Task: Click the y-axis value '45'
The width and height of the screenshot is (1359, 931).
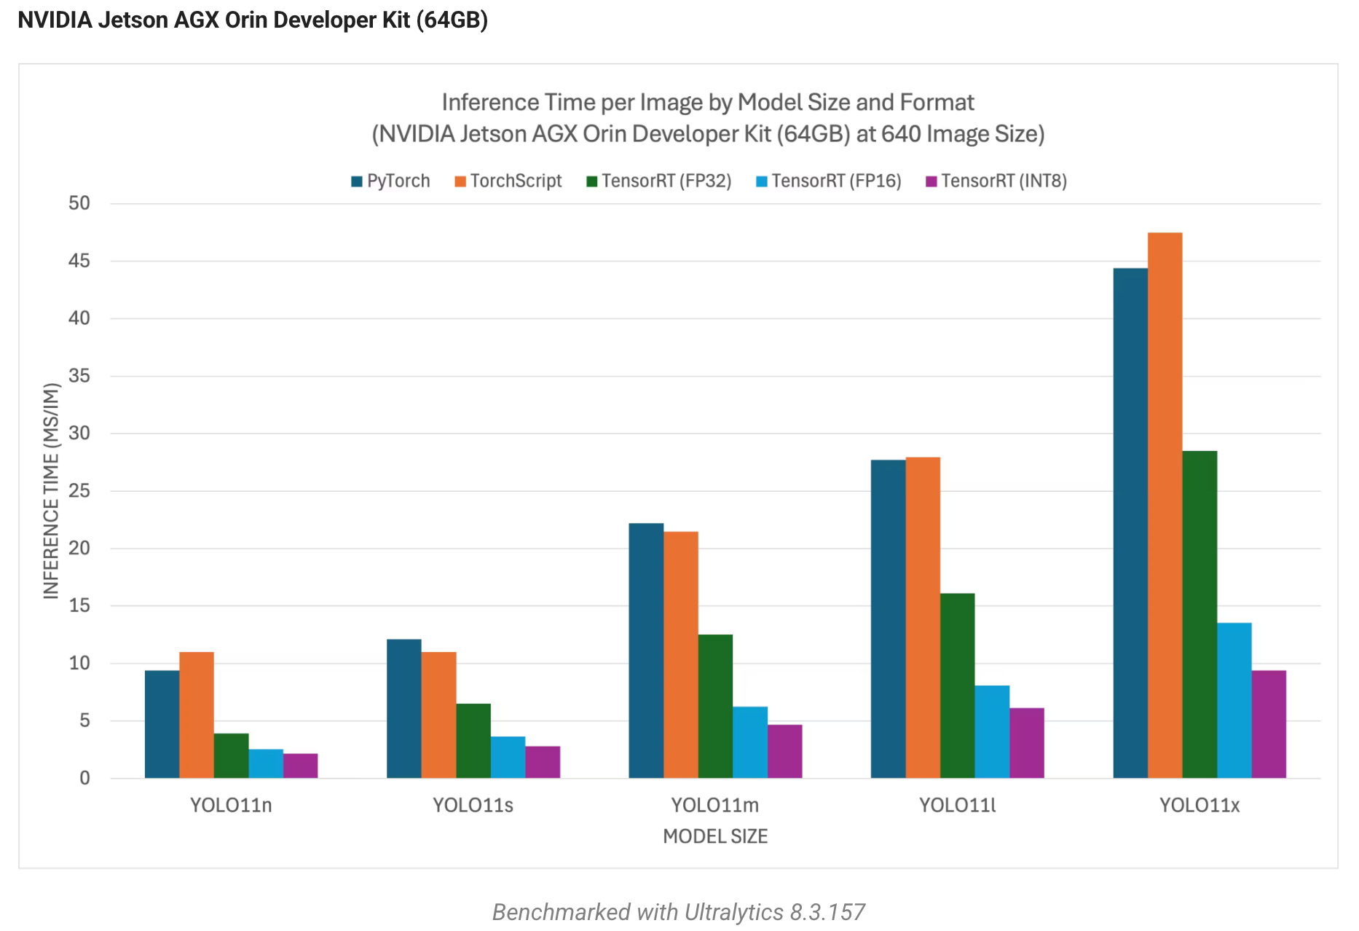Action: 79,261
